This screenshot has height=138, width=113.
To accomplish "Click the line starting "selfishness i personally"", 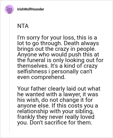I will click(x=55, y=72).
